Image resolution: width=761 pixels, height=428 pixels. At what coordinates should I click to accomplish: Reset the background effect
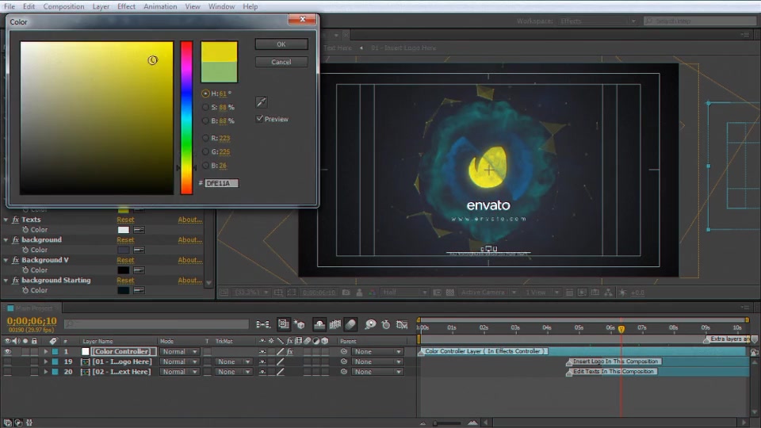[x=125, y=240]
